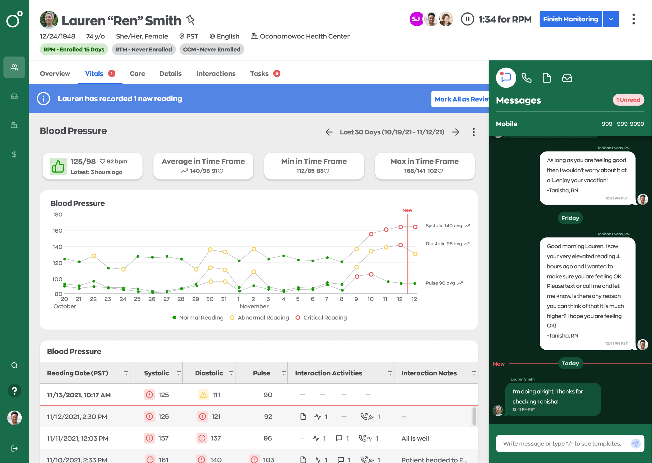Viewport: 652px width, 463px height.
Task: Open the inbox tray icon in green panel
Action: pos(567,78)
